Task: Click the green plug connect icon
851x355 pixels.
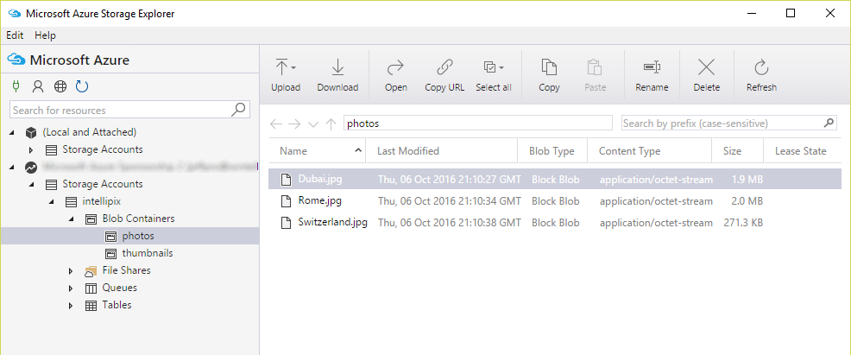Action: [x=16, y=86]
